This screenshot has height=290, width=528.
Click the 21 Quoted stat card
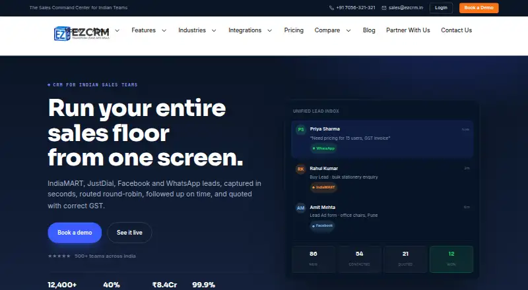click(x=405, y=259)
